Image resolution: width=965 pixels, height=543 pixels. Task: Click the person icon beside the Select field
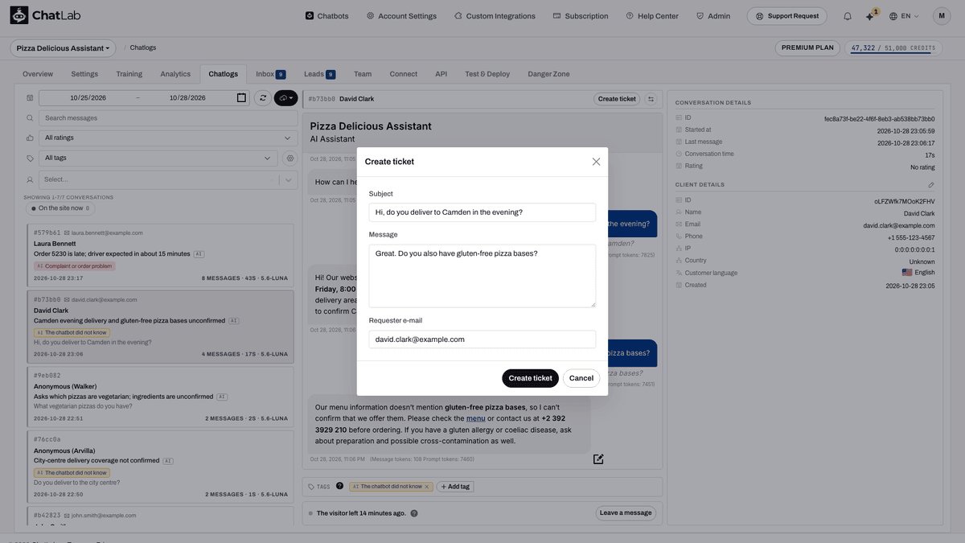click(x=30, y=179)
